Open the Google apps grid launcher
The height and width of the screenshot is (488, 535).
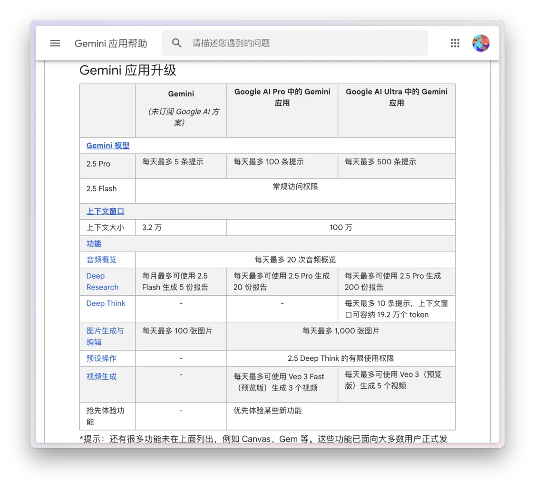pyautogui.click(x=455, y=43)
